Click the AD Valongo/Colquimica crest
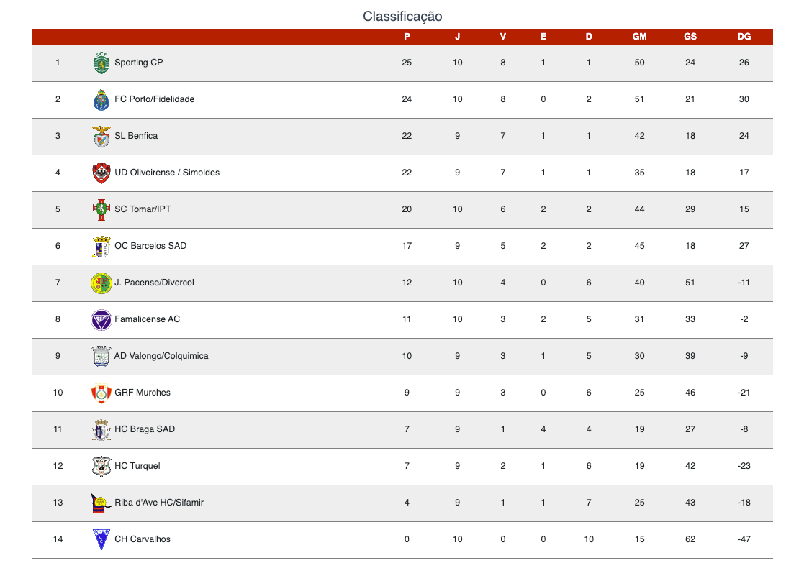This screenshot has width=804, height=576. point(101,356)
